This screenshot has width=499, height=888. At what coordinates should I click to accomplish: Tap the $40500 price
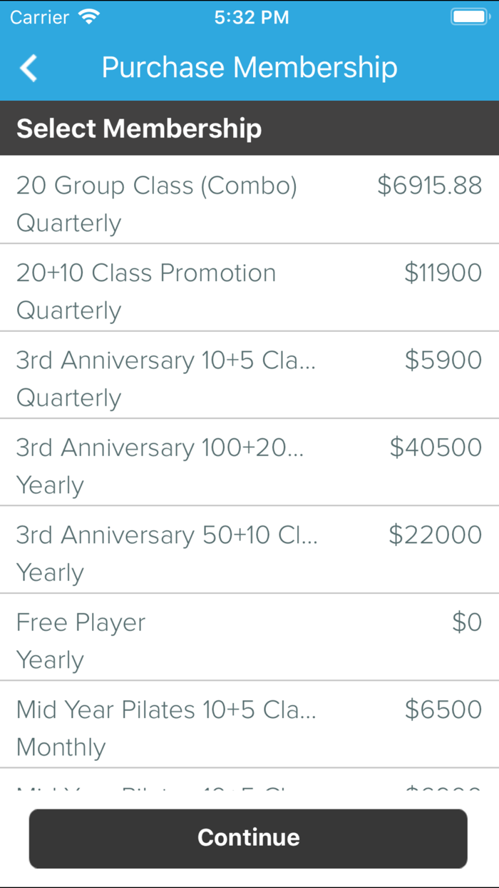coord(436,448)
